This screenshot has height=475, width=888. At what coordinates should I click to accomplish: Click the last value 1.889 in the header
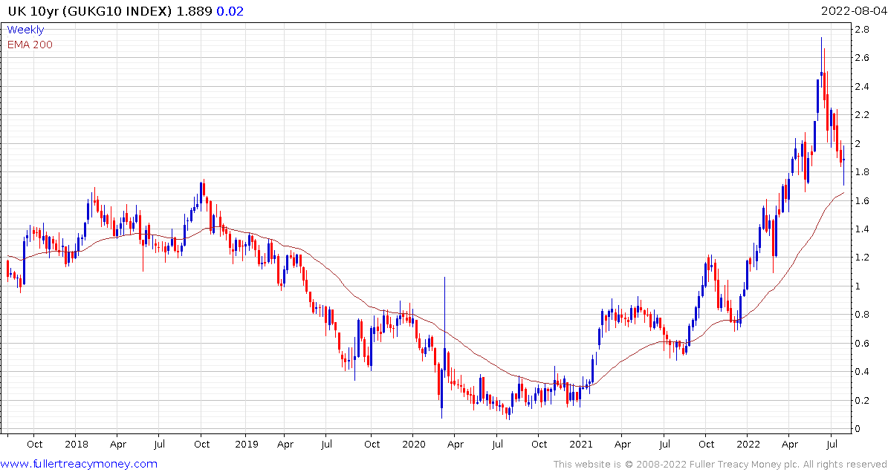[193, 11]
